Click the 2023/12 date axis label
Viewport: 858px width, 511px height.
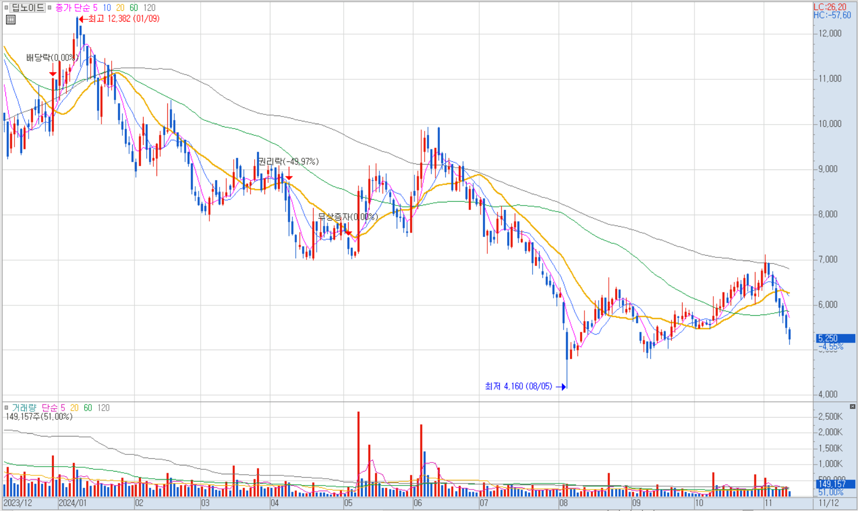coord(18,503)
